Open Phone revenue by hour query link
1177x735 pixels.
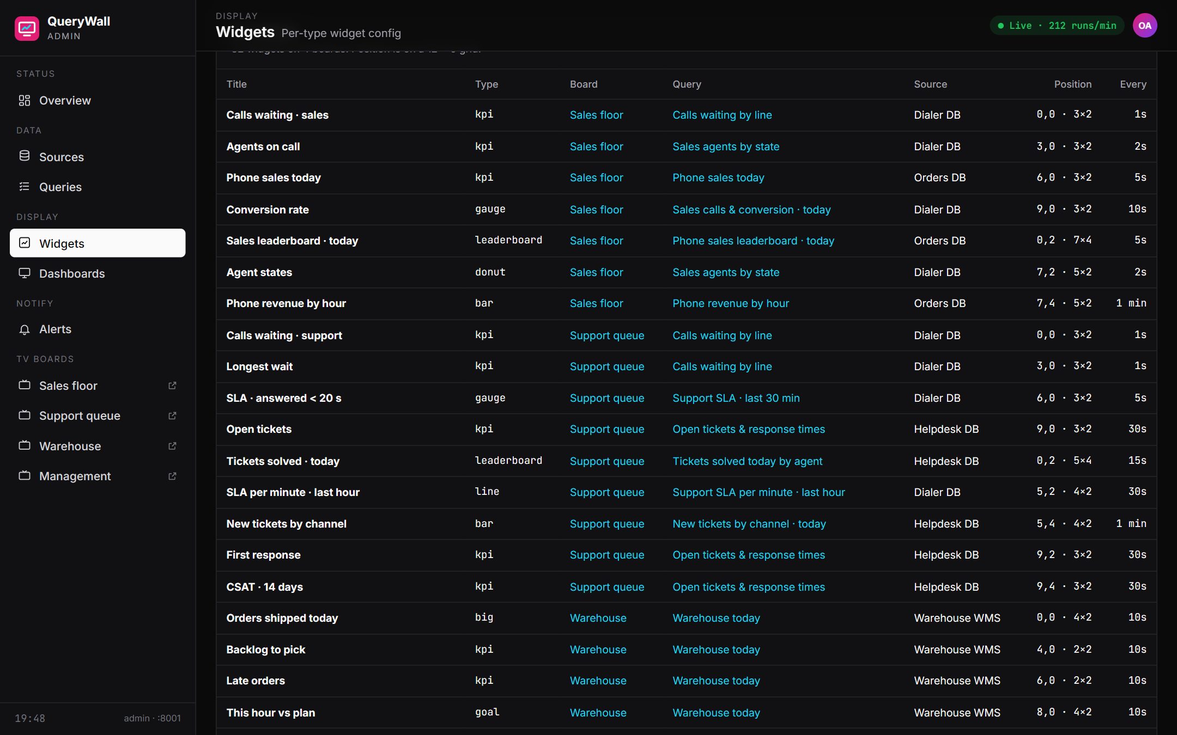pos(730,303)
